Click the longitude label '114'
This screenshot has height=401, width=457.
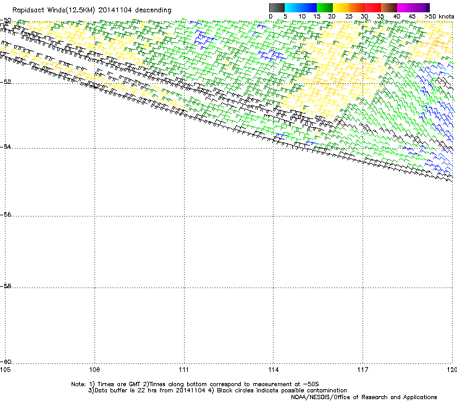[273, 370]
